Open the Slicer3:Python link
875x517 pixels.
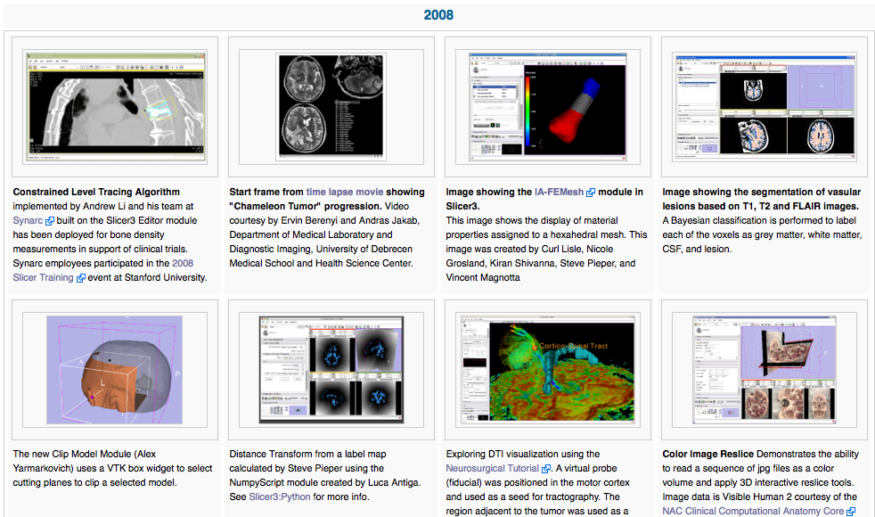pyautogui.click(x=280, y=496)
